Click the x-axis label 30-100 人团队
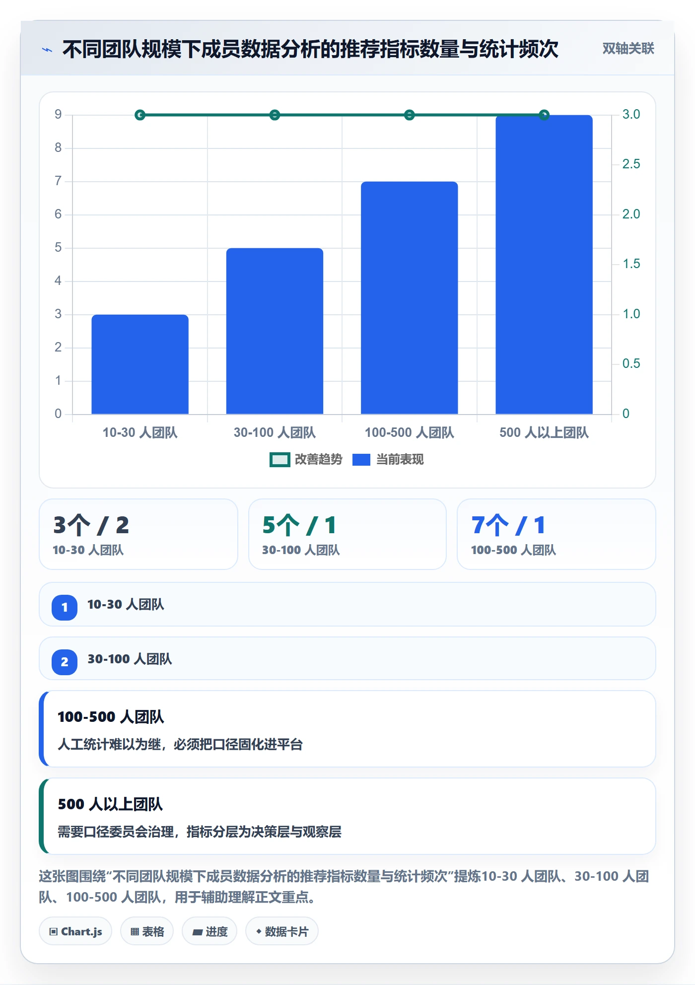695x985 pixels. pyautogui.click(x=275, y=432)
